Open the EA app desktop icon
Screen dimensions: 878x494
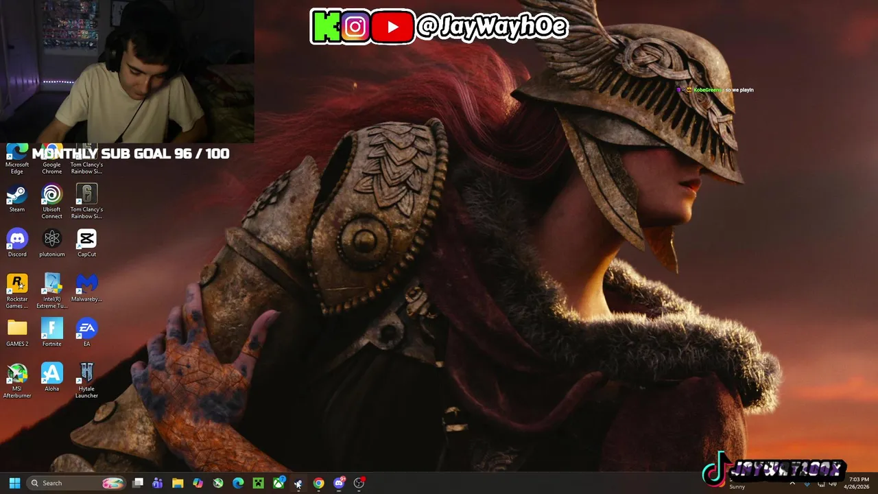point(86,333)
